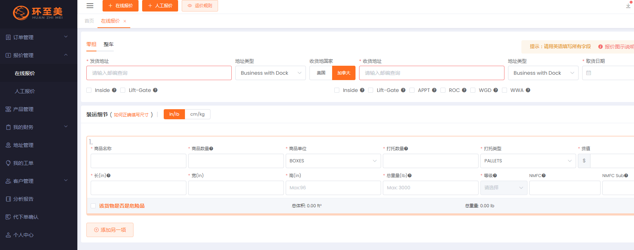Open 人工报价 in the sidebar
634x250 pixels.
[x=25, y=91]
